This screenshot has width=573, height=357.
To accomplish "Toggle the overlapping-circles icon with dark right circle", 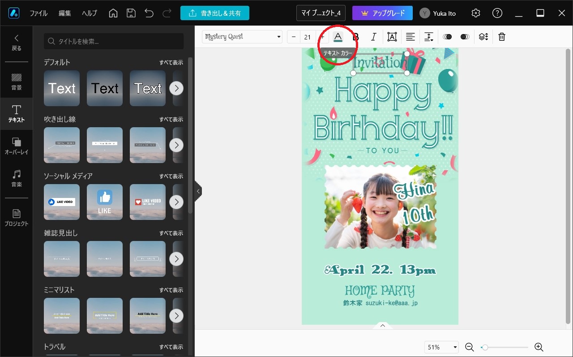I will pos(447,37).
